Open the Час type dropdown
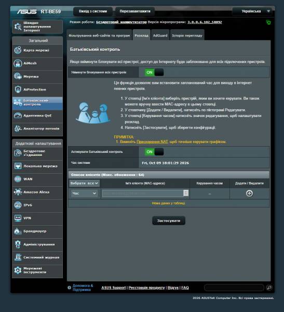Viewport: 284px width, 312px height. (85, 193)
